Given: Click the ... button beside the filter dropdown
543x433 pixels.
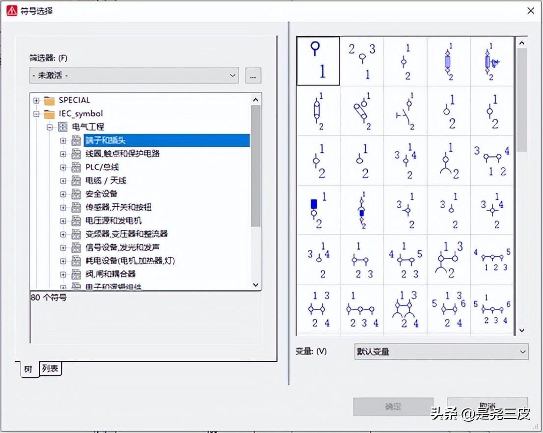Looking at the screenshot, I should (x=253, y=75).
